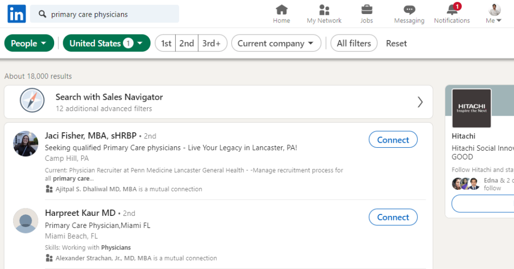
Task: Open the Messaging icon
Action: tap(409, 10)
